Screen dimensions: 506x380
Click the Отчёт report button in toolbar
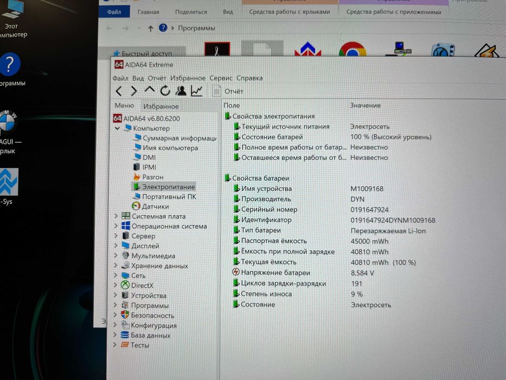tap(228, 91)
